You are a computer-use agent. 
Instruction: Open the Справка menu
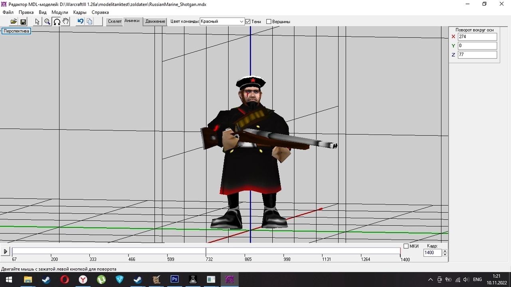coord(100,12)
